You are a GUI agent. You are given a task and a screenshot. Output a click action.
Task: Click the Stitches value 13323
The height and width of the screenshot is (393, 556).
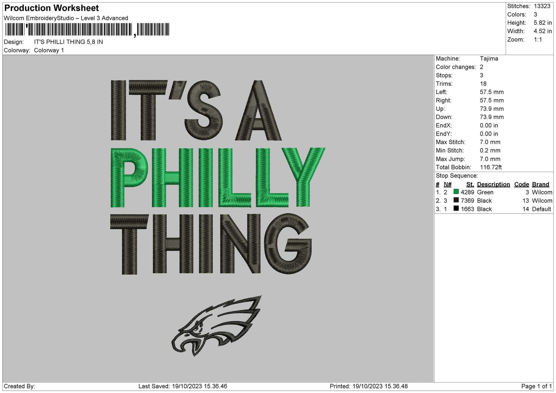[x=542, y=6]
